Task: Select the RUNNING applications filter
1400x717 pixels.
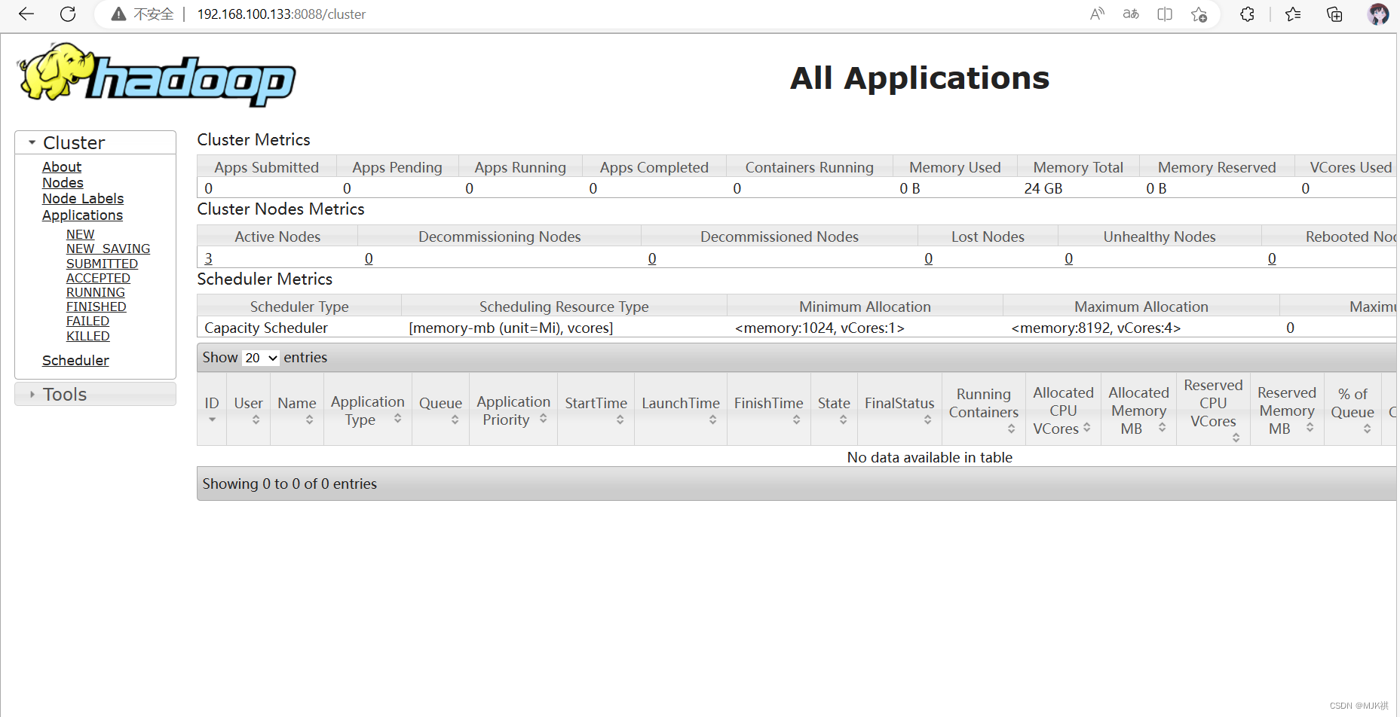Action: [x=95, y=292]
